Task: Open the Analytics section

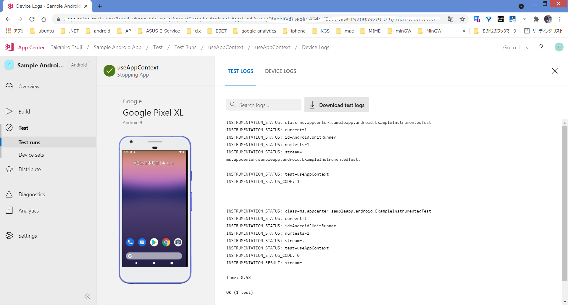Action: pyautogui.click(x=28, y=210)
